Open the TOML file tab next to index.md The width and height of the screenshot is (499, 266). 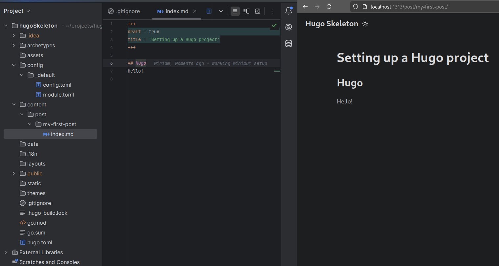pyautogui.click(x=209, y=11)
